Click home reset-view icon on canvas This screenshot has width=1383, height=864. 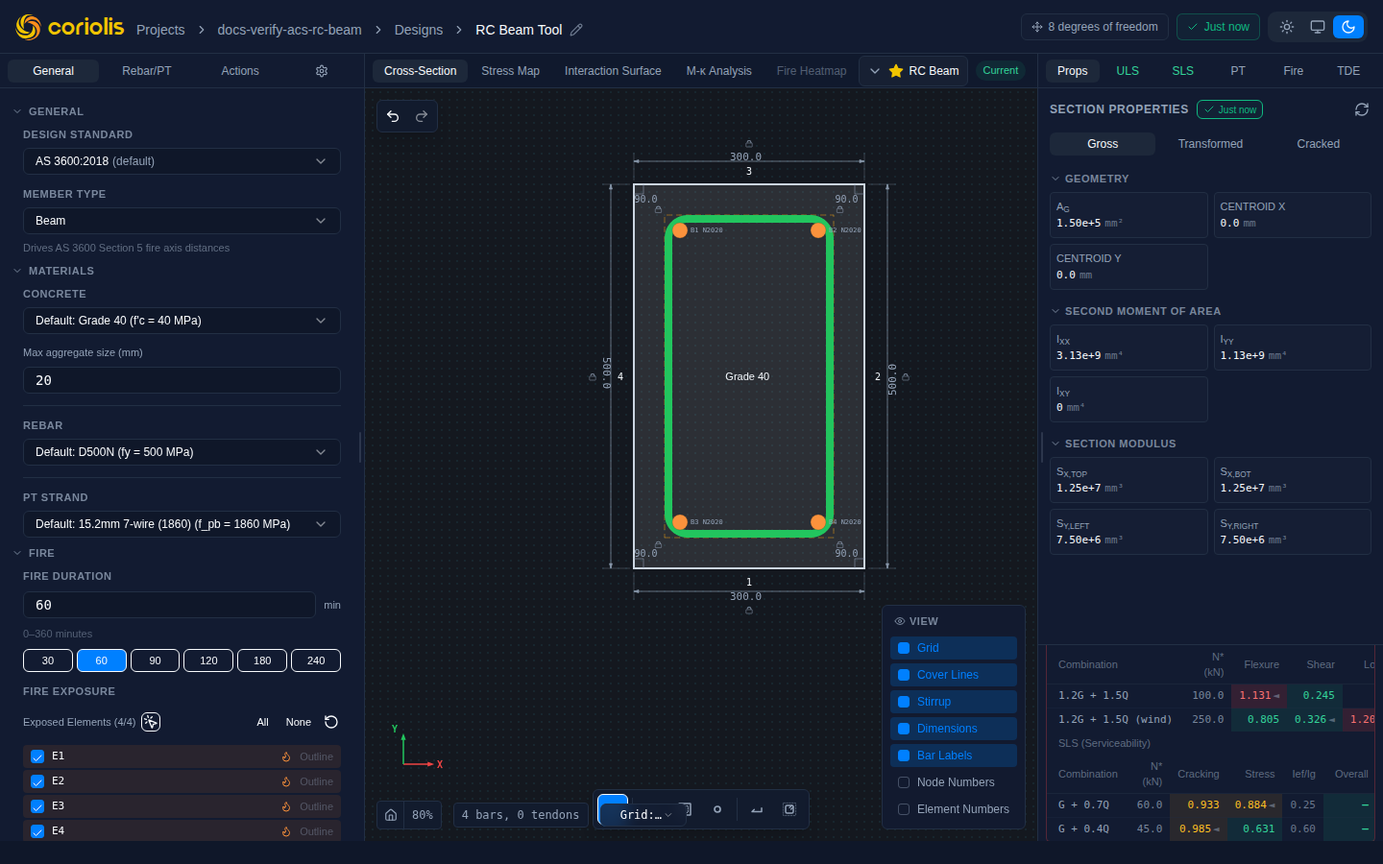[391, 815]
